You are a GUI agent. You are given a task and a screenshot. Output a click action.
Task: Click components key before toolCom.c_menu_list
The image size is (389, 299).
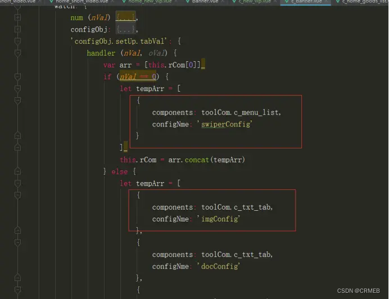coord(173,112)
